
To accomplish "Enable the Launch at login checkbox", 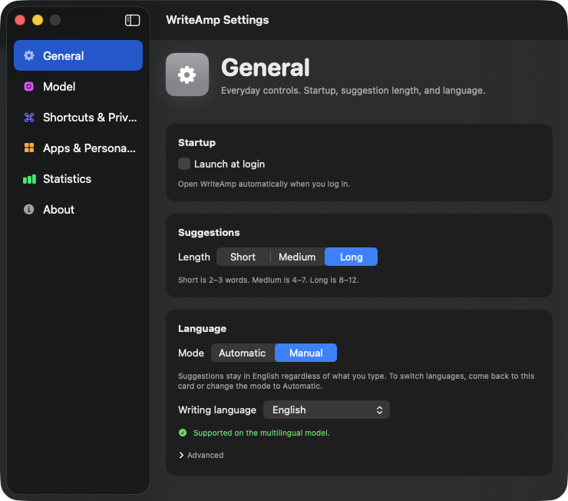I will click(x=184, y=164).
